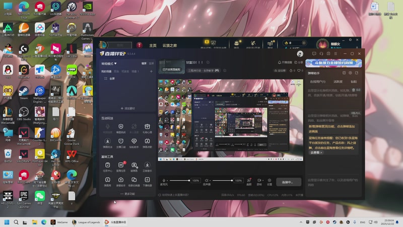Open 钻粉助手 diamond icon

134,143
